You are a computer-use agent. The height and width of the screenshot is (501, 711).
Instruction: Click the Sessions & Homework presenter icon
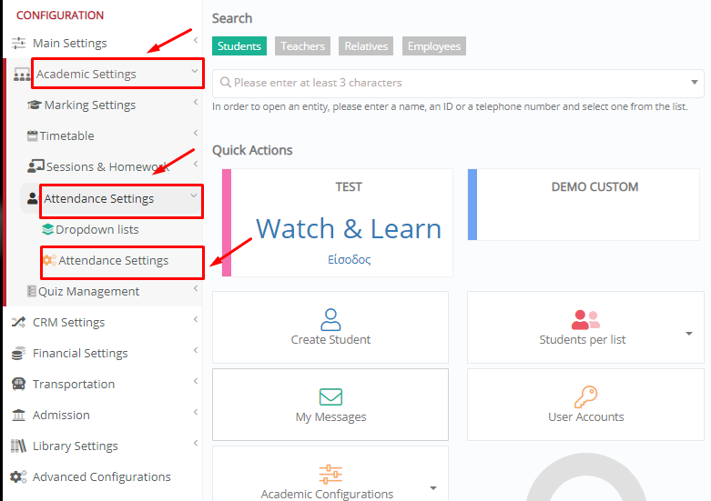pyautogui.click(x=36, y=166)
